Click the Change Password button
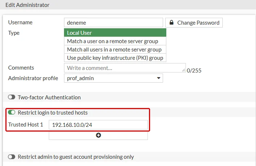The height and width of the screenshot is (166, 256). (194, 22)
